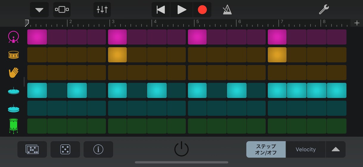Select the upper cyan hi-hat row icon
The height and width of the screenshot is (167, 363).
[x=13, y=91]
